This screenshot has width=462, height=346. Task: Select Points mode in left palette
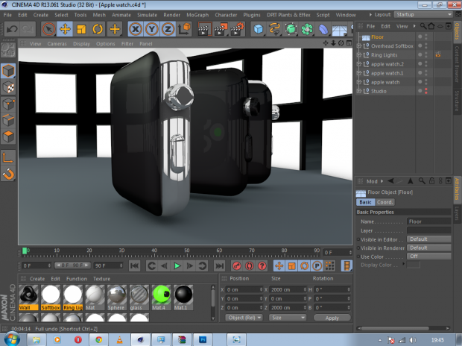click(8, 104)
